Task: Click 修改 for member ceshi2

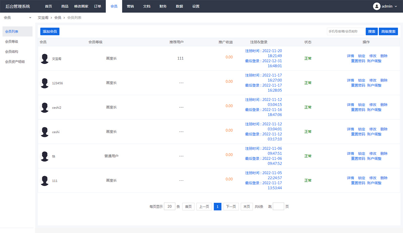Action: point(373,105)
